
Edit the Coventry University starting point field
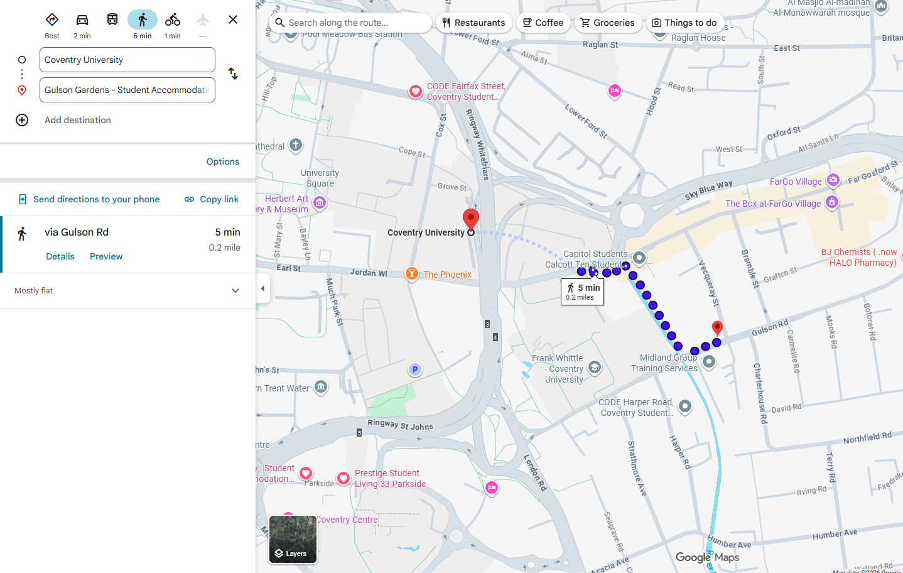coord(127,60)
